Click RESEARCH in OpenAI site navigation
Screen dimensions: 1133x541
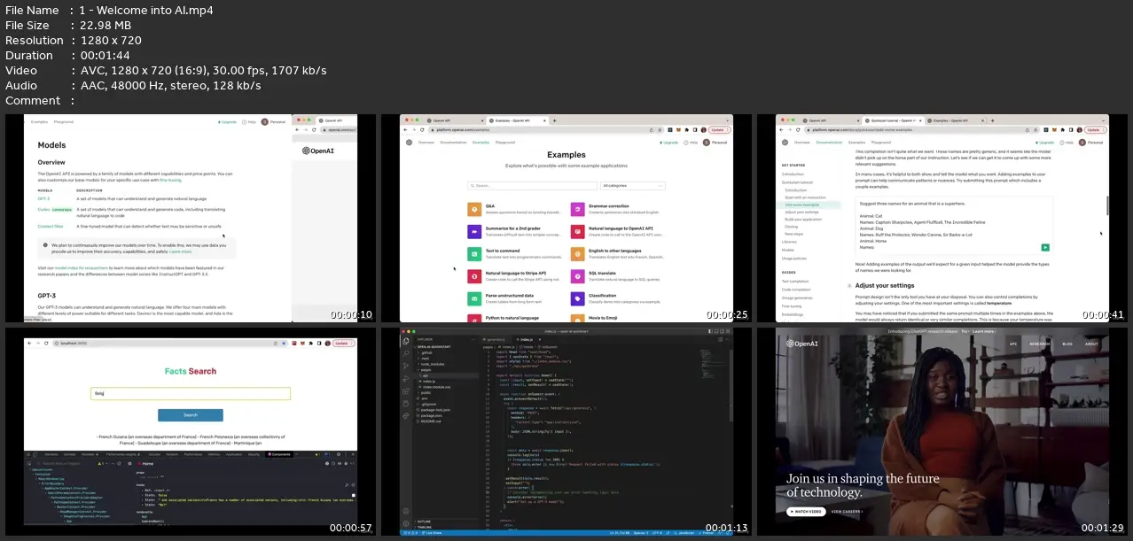tap(1040, 344)
